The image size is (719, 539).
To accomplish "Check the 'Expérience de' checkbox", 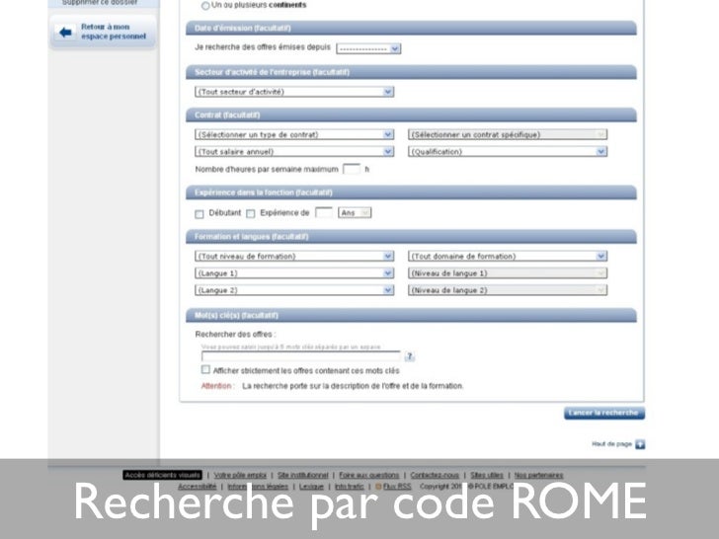I will 251,213.
